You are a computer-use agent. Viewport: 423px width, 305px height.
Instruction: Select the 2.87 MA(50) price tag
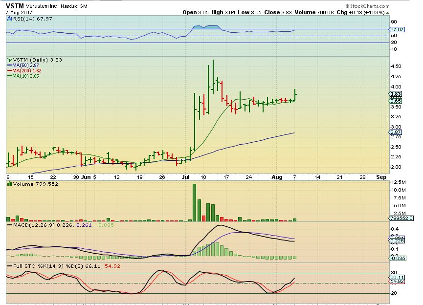396,132
